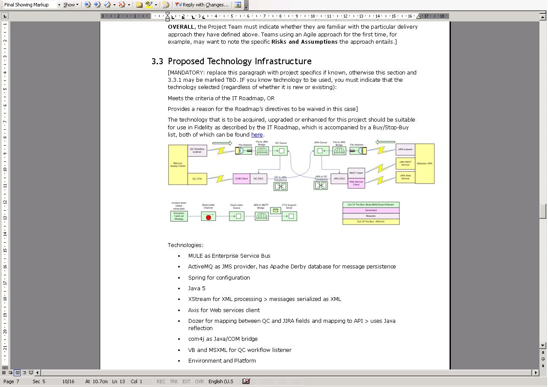Click the 'VB and MSXML for QC workflow listener' bullet
Image resolution: width=548 pixels, height=387 pixels.
[x=240, y=350]
